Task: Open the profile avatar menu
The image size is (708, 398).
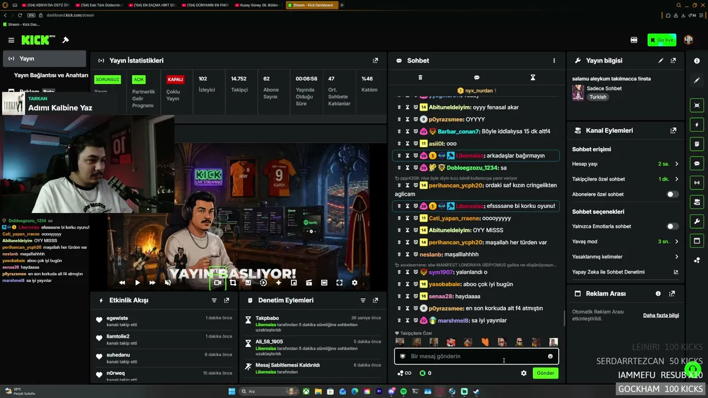Action: [x=689, y=40]
